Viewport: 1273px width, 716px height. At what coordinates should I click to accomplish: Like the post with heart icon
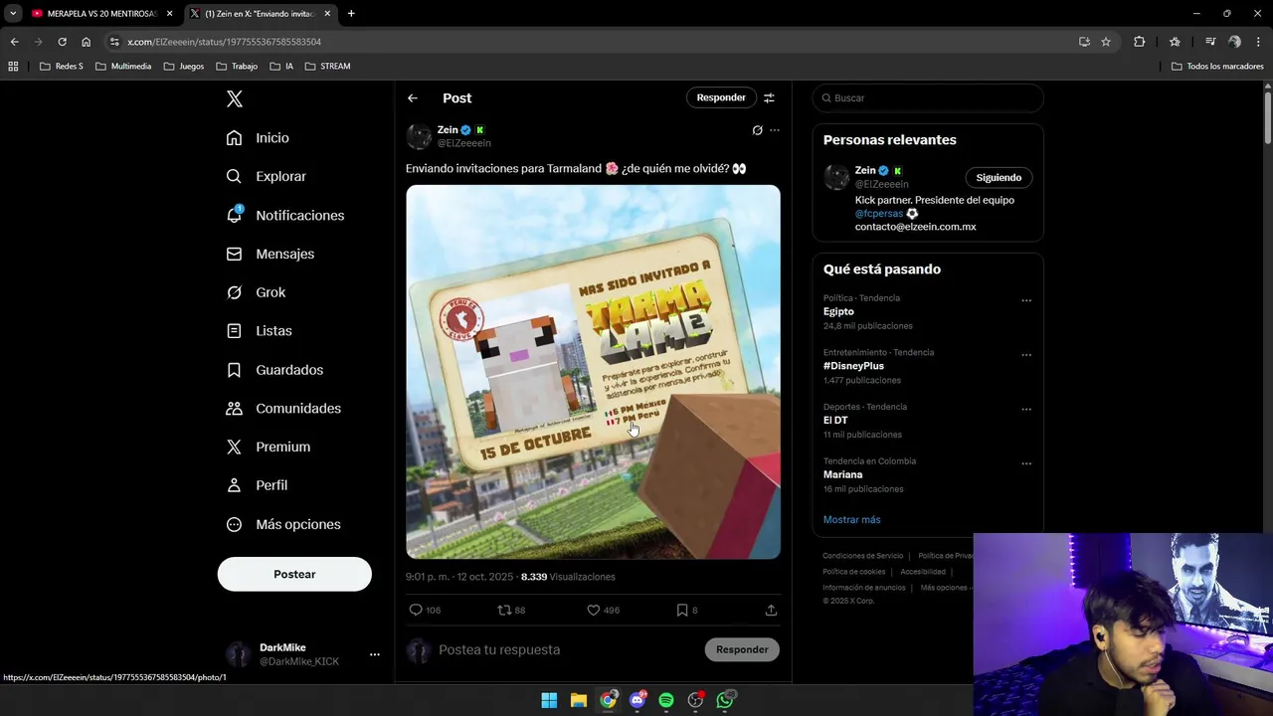coord(593,610)
